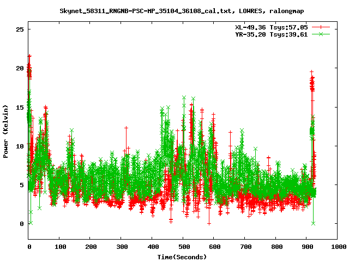Click the x-axis tick label '800'
Viewport: 349px width, 262px height.
coord(276,247)
